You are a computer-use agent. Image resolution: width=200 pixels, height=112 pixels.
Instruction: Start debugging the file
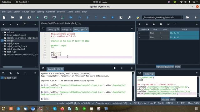pos(71,17)
